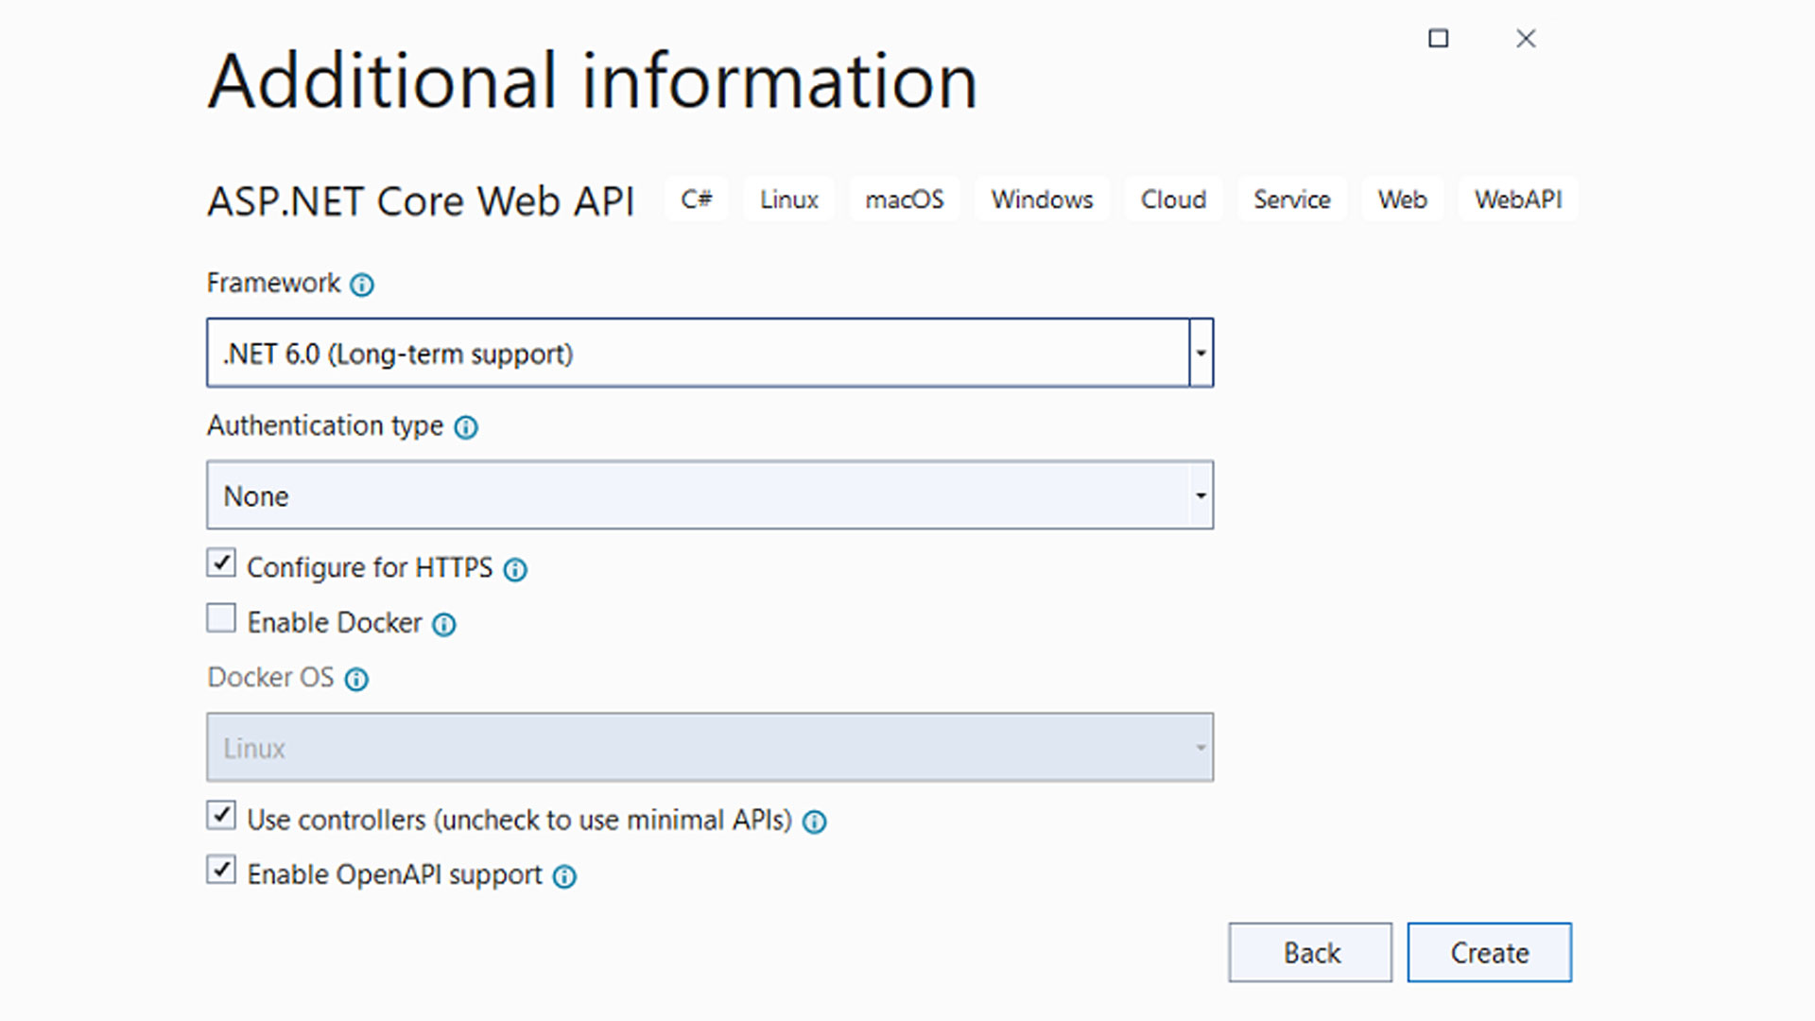Open the Docker OS dropdown

pyautogui.click(x=1200, y=747)
